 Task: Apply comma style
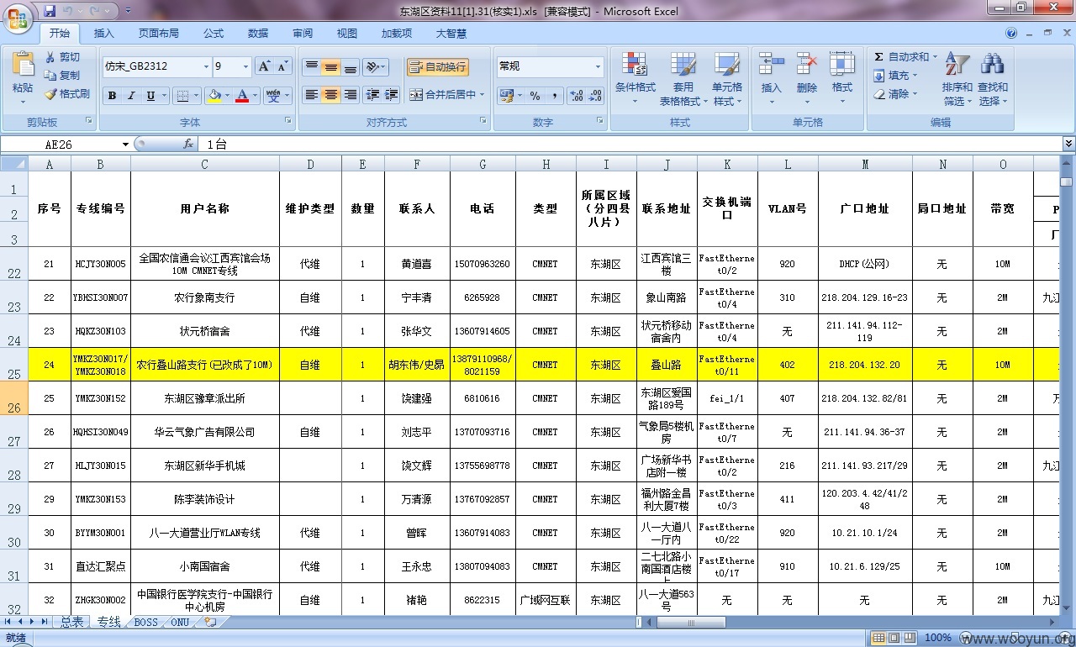coord(554,96)
